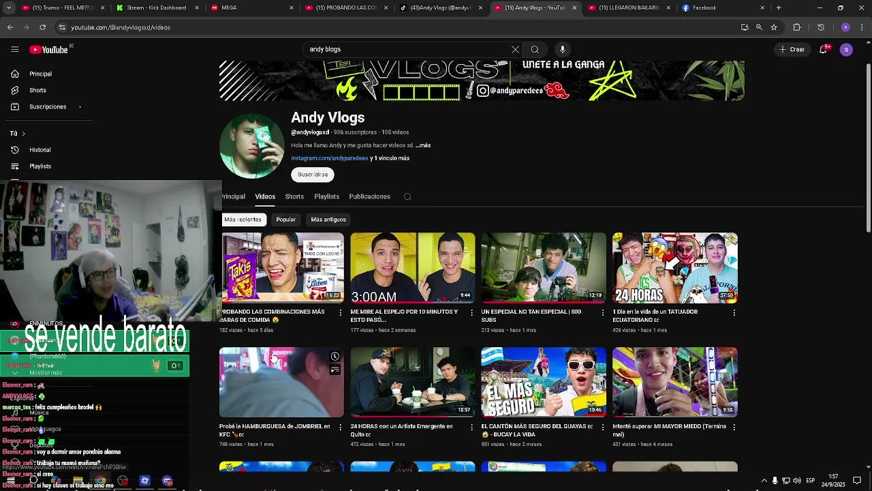This screenshot has width=872, height=491.
Task: Open the Crear button
Action: click(792, 49)
